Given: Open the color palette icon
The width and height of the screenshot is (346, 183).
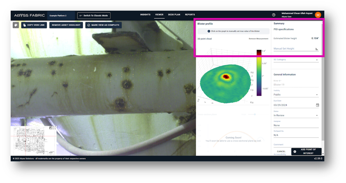Looking at the screenshot, I should (x=16, y=25).
